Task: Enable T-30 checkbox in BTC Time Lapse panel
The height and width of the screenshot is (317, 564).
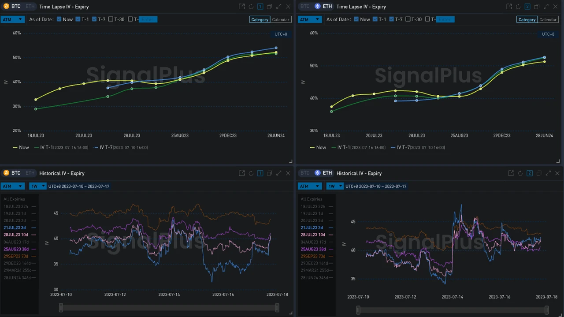Action: [111, 19]
